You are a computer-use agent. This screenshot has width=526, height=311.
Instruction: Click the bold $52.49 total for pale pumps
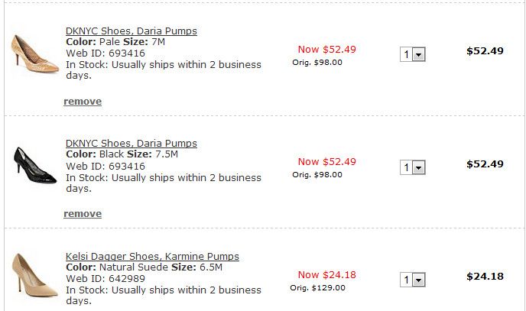point(485,51)
